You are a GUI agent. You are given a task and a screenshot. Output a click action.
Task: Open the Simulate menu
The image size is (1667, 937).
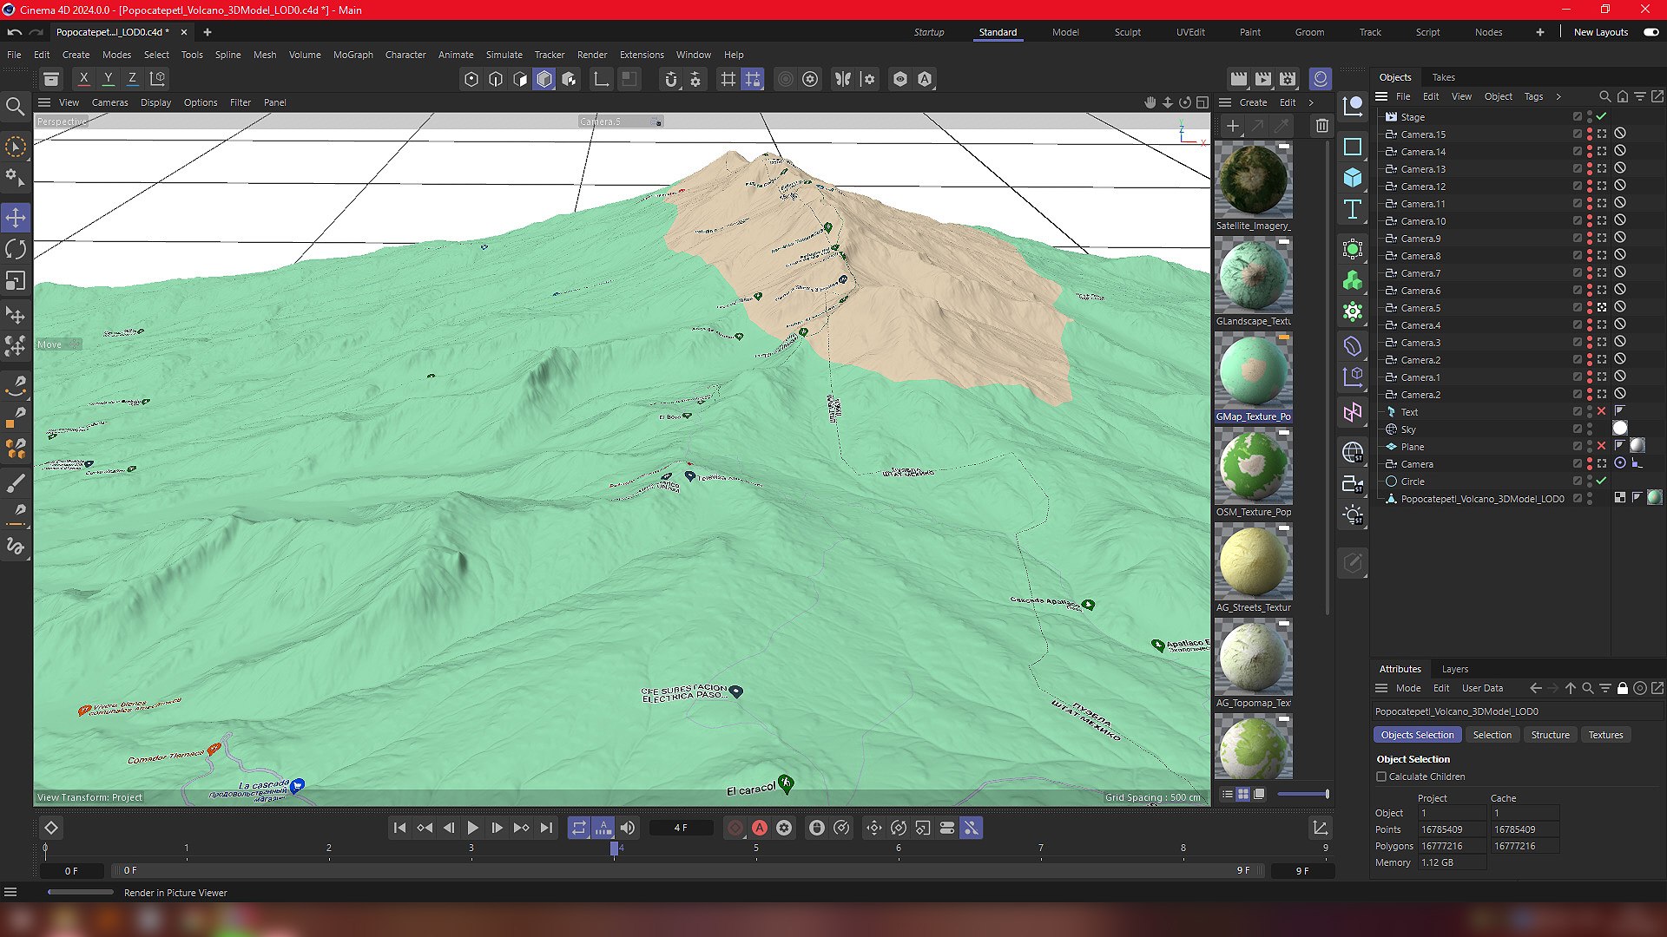pyautogui.click(x=504, y=55)
